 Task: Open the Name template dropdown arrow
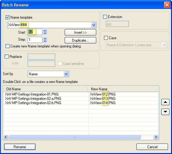click(94, 25)
